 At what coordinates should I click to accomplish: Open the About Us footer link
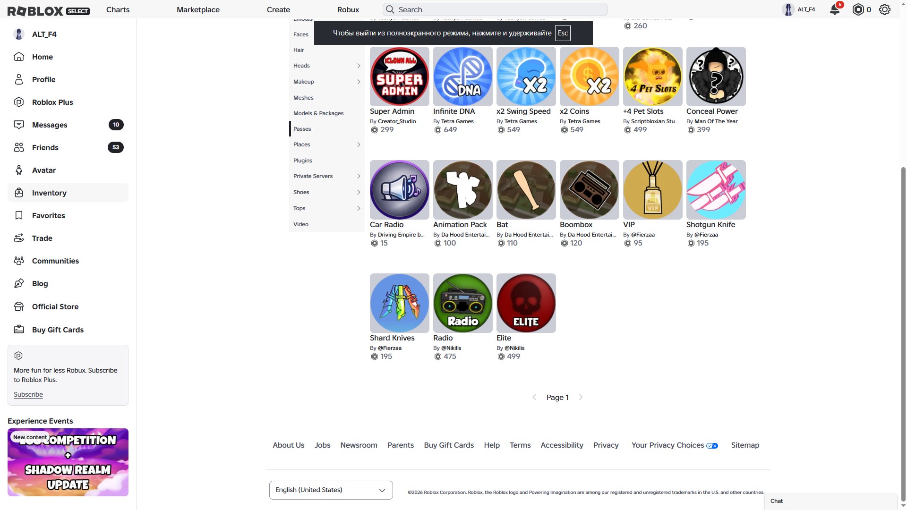pos(289,445)
